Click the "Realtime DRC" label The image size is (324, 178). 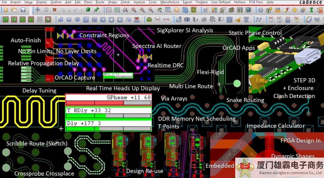pyautogui.click(x=166, y=65)
